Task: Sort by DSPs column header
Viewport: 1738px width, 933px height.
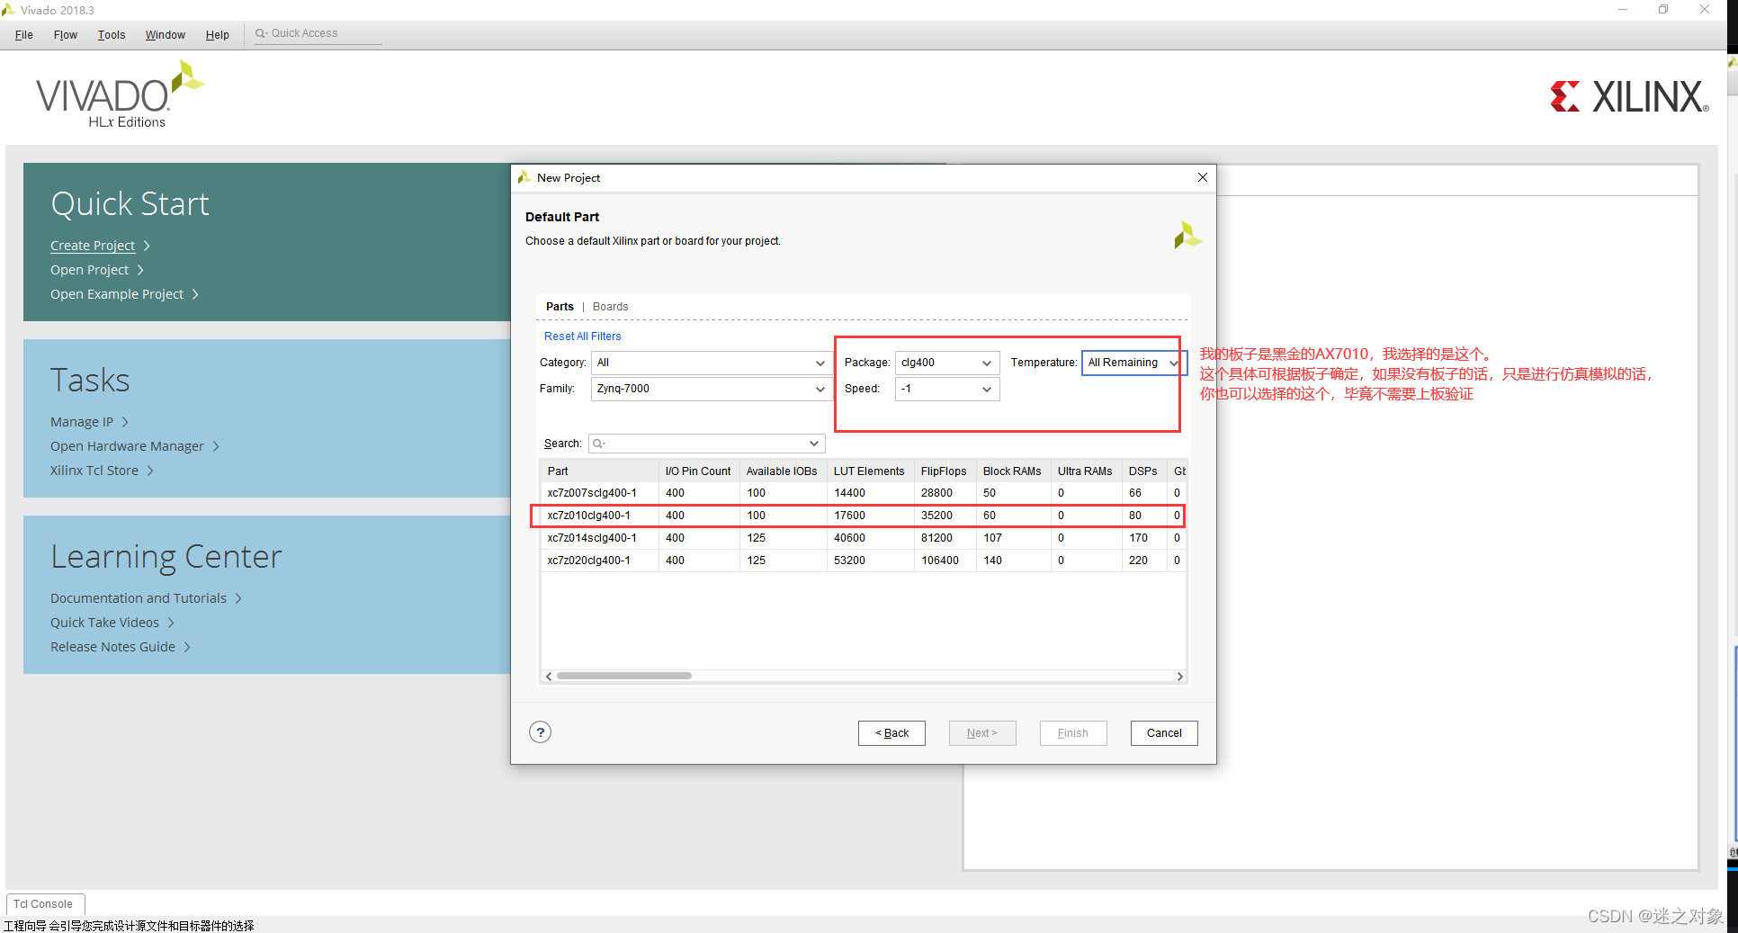Action: tap(1143, 471)
